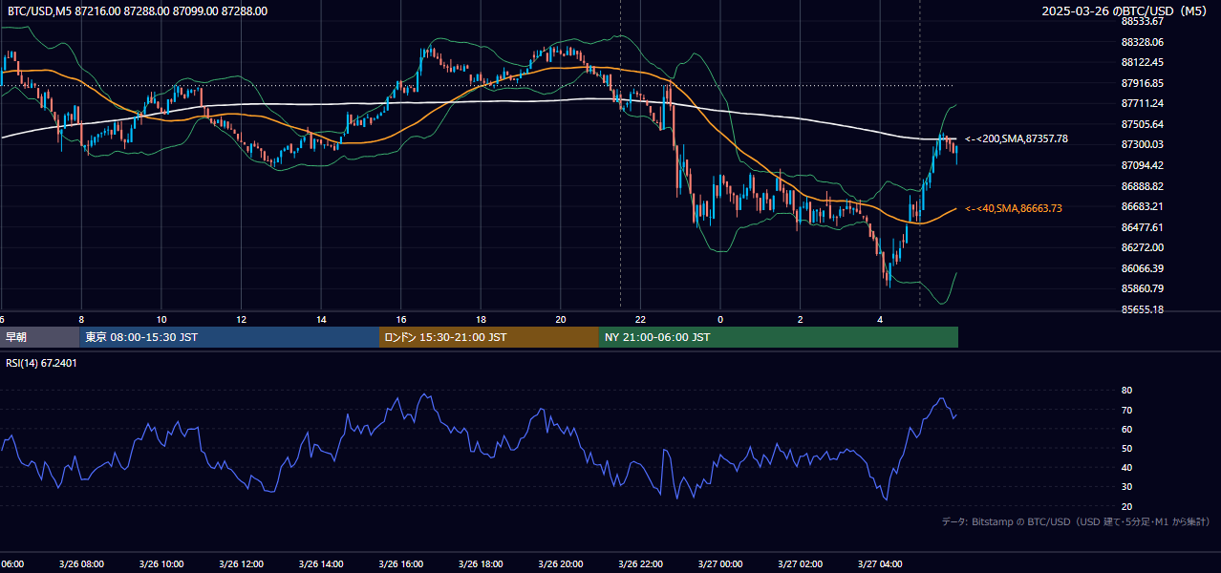Click the 3/26 10:00 date label
This screenshot has height=573, width=1221.
[x=161, y=564]
